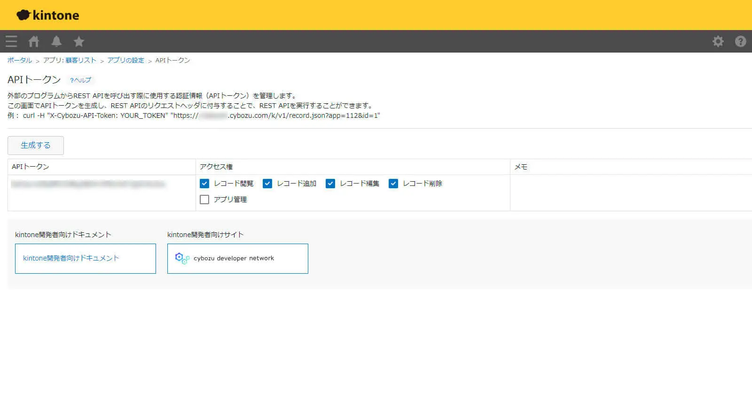
Task: Uncheck the レコード追加 checkbox
Action: pyautogui.click(x=267, y=184)
